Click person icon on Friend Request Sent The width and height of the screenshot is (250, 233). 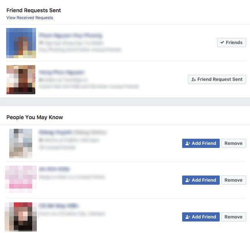coord(193,79)
